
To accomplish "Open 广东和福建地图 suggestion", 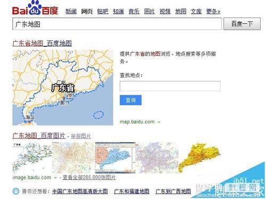I will pyautogui.click(x=131, y=192).
